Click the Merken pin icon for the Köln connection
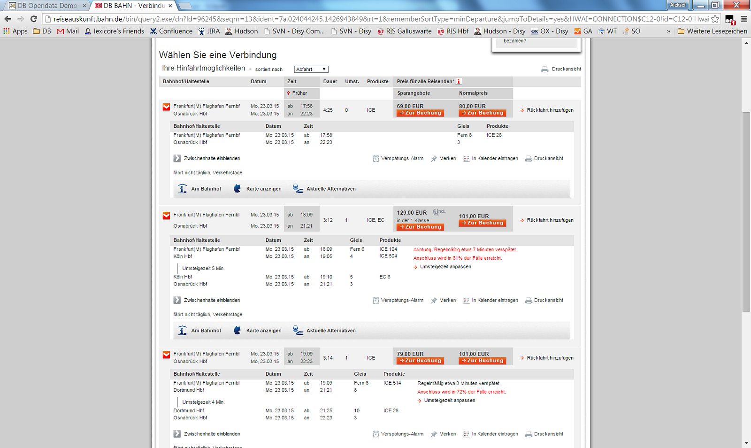751x448 pixels. pos(434,301)
